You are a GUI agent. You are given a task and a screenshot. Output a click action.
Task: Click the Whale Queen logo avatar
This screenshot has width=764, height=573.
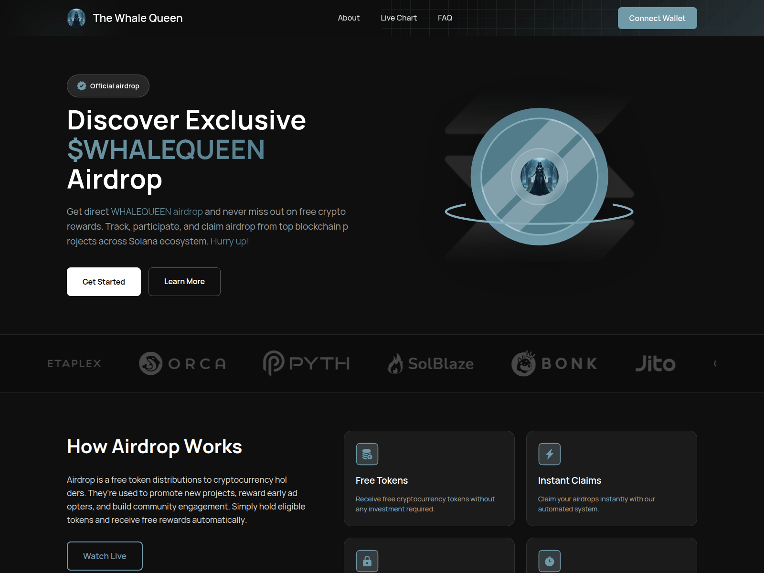[76, 18]
